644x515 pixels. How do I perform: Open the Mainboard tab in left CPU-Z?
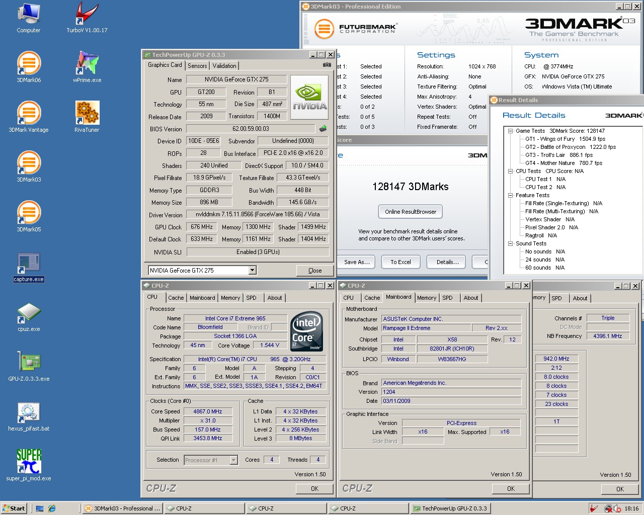click(x=202, y=298)
